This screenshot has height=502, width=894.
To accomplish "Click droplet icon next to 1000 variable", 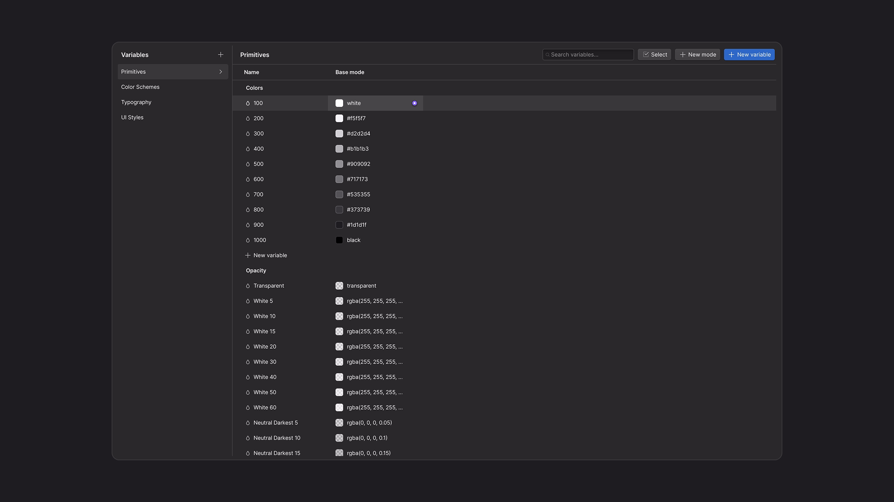I will 248,240.
